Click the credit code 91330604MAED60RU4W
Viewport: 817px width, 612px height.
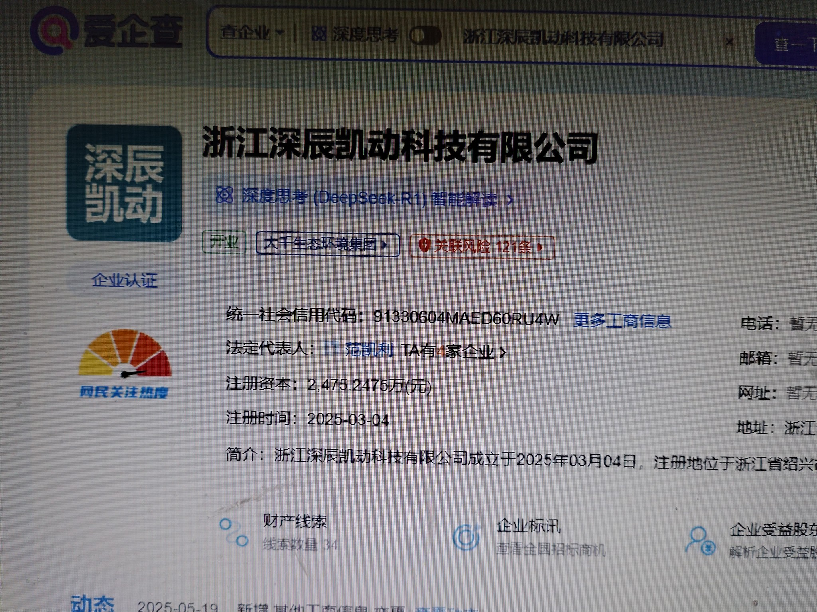tap(466, 318)
